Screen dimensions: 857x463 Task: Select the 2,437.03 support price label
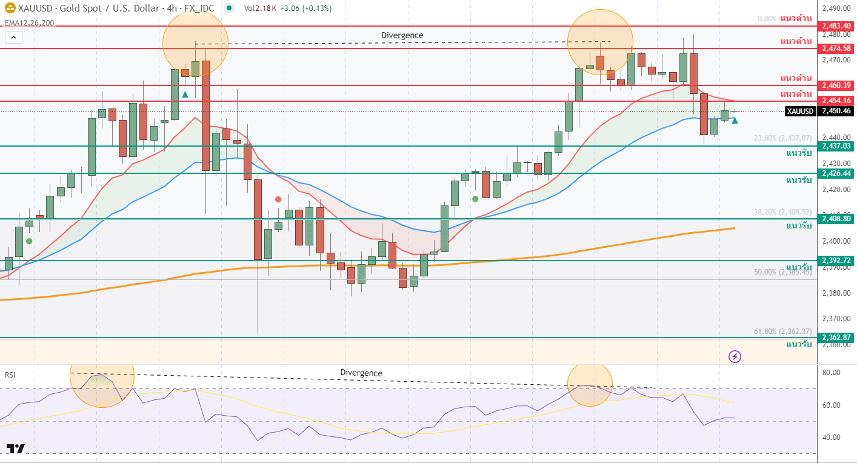[x=836, y=146]
